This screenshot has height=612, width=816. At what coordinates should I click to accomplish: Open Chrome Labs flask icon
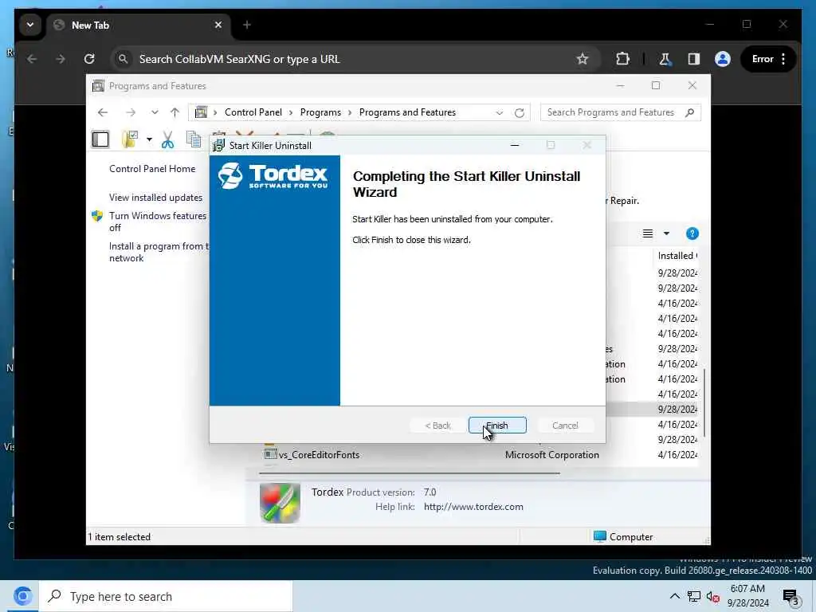click(x=665, y=59)
